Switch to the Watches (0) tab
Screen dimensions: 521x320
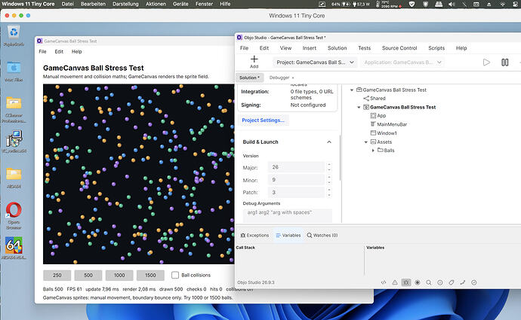[322, 235]
